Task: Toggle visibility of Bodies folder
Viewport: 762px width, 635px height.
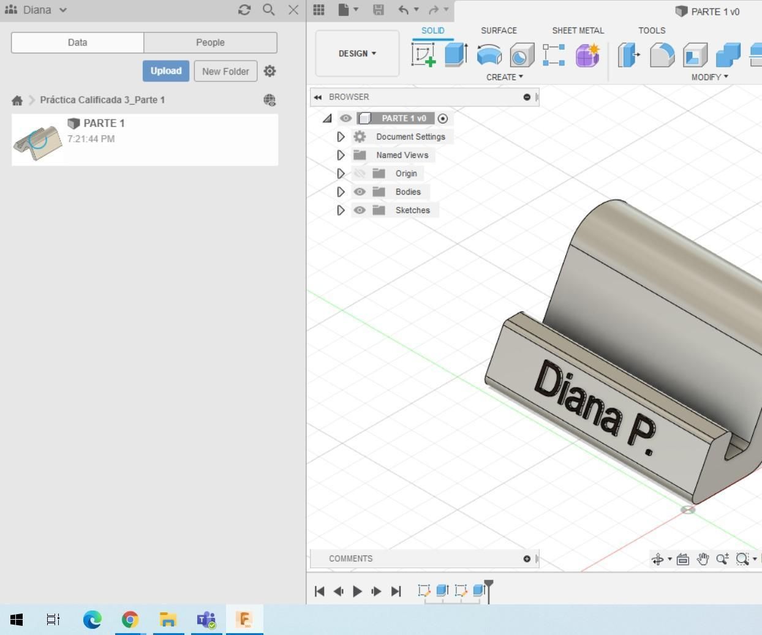Action: pyautogui.click(x=360, y=192)
